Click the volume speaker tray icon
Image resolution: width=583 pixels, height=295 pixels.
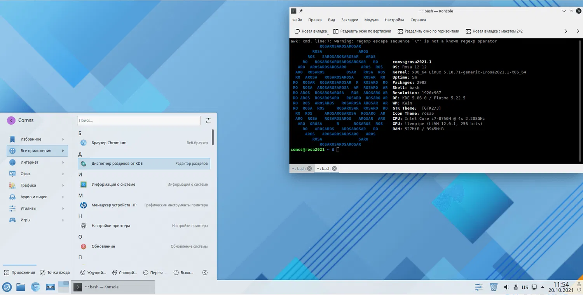506,287
